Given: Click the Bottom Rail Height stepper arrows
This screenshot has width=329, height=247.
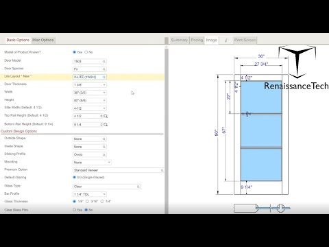Looking at the screenshot, I should tap(101, 125).
